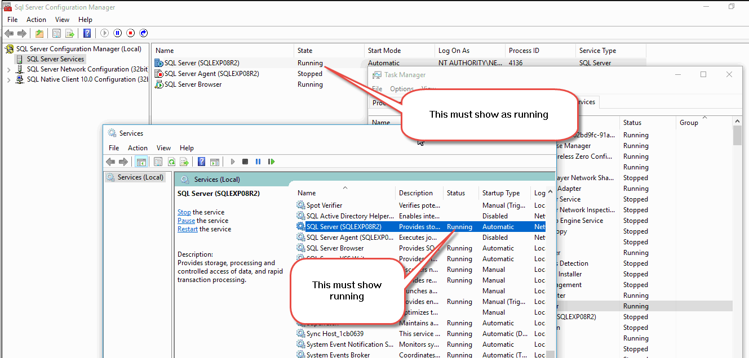Toggle Show/Hide Console Tree icon in Services
This screenshot has width=749, height=358.
(141, 162)
